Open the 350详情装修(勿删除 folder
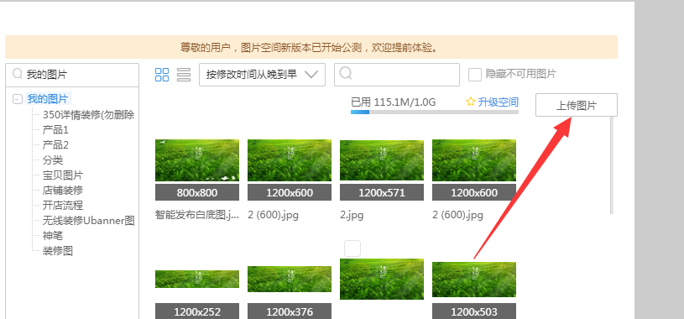This screenshot has height=319, width=684. (x=89, y=115)
